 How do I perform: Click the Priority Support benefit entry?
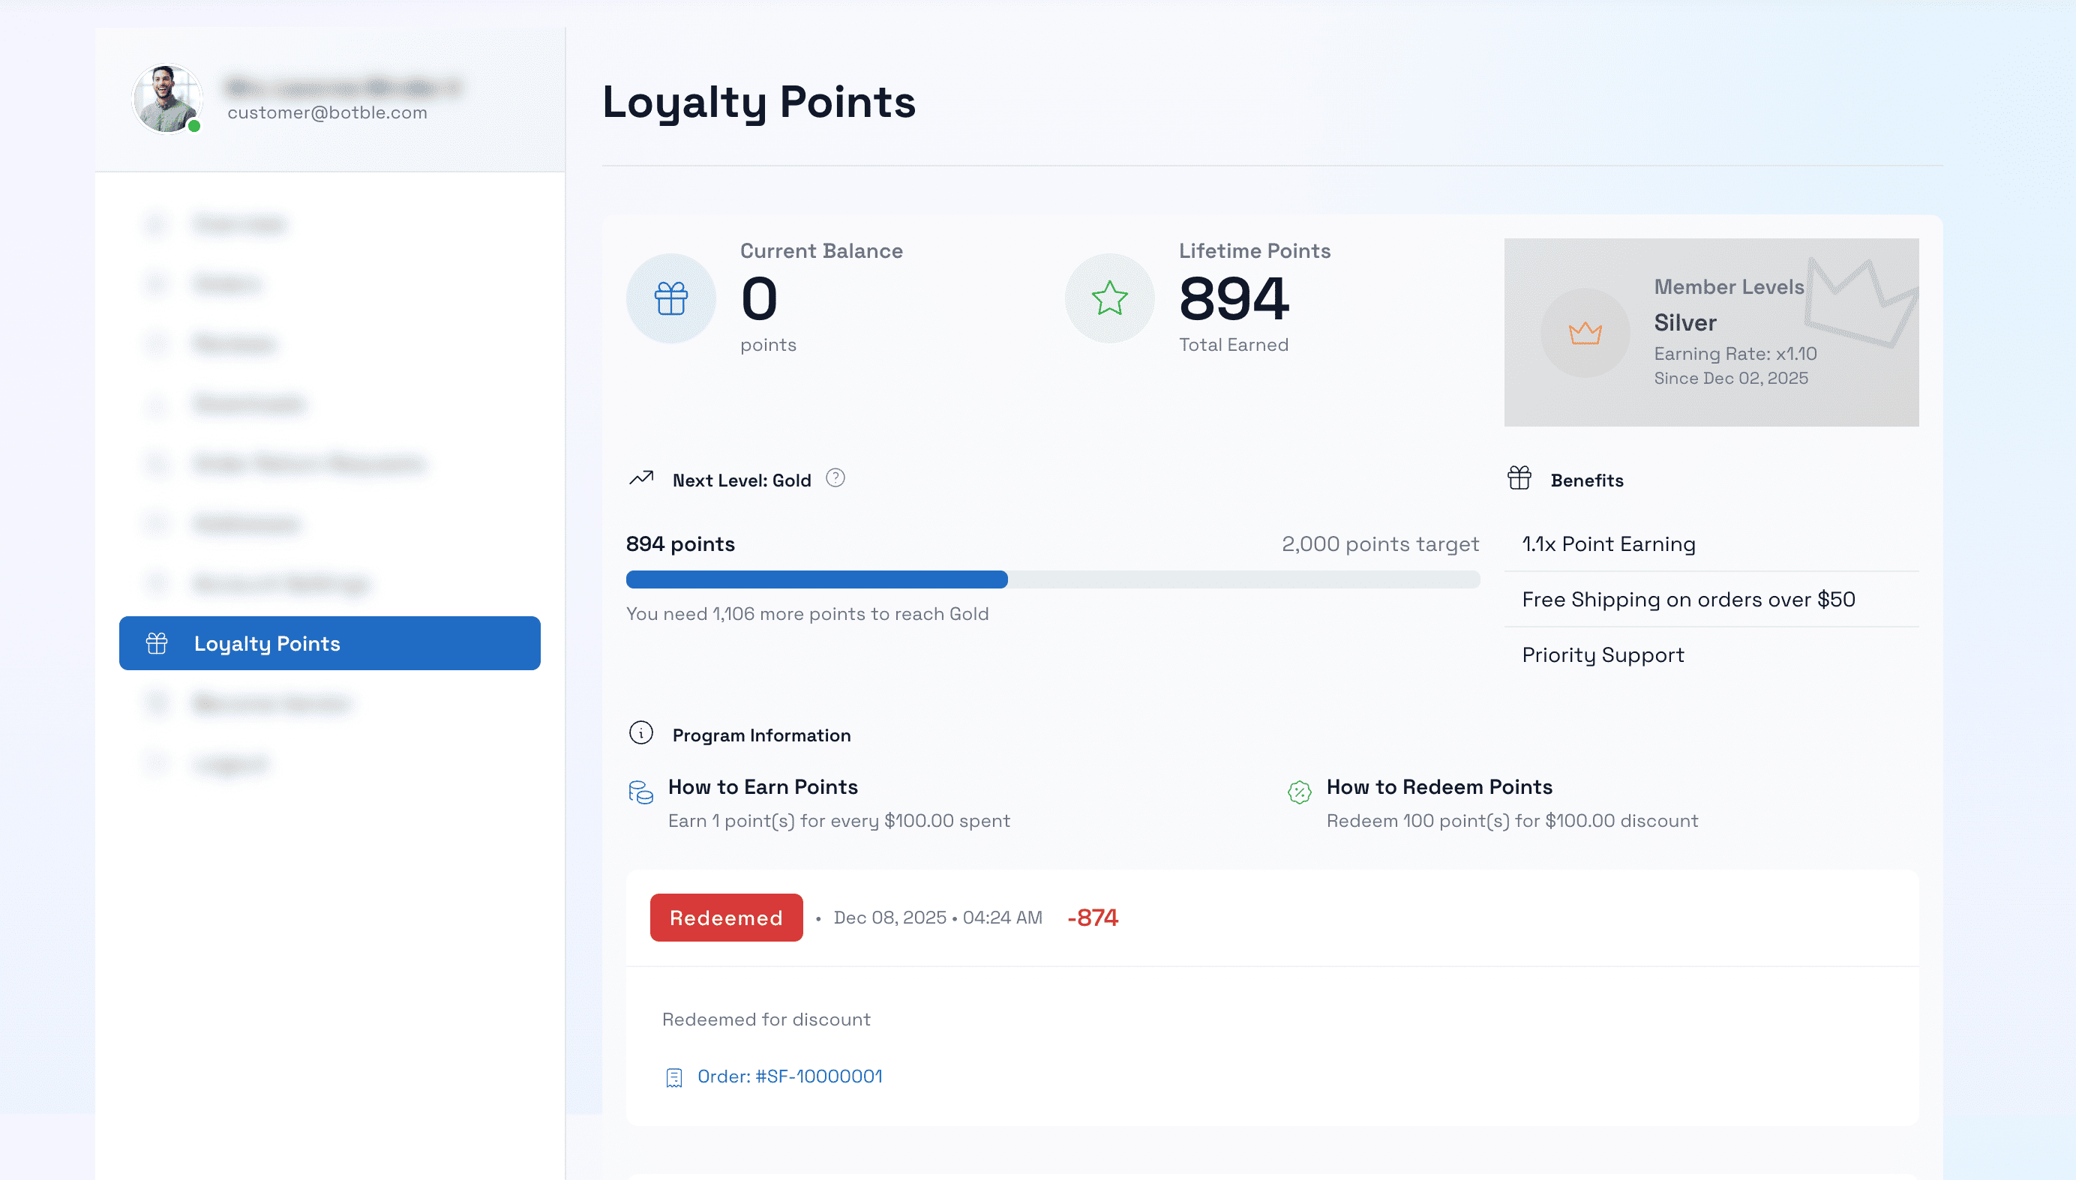[x=1603, y=654]
